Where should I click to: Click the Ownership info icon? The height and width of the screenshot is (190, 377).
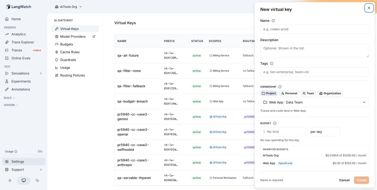[x=280, y=87]
